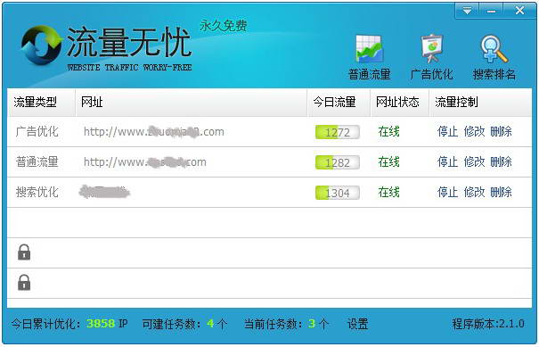Close the 流量无忧 window
Screen dimensions: 539x347
pos(519,11)
